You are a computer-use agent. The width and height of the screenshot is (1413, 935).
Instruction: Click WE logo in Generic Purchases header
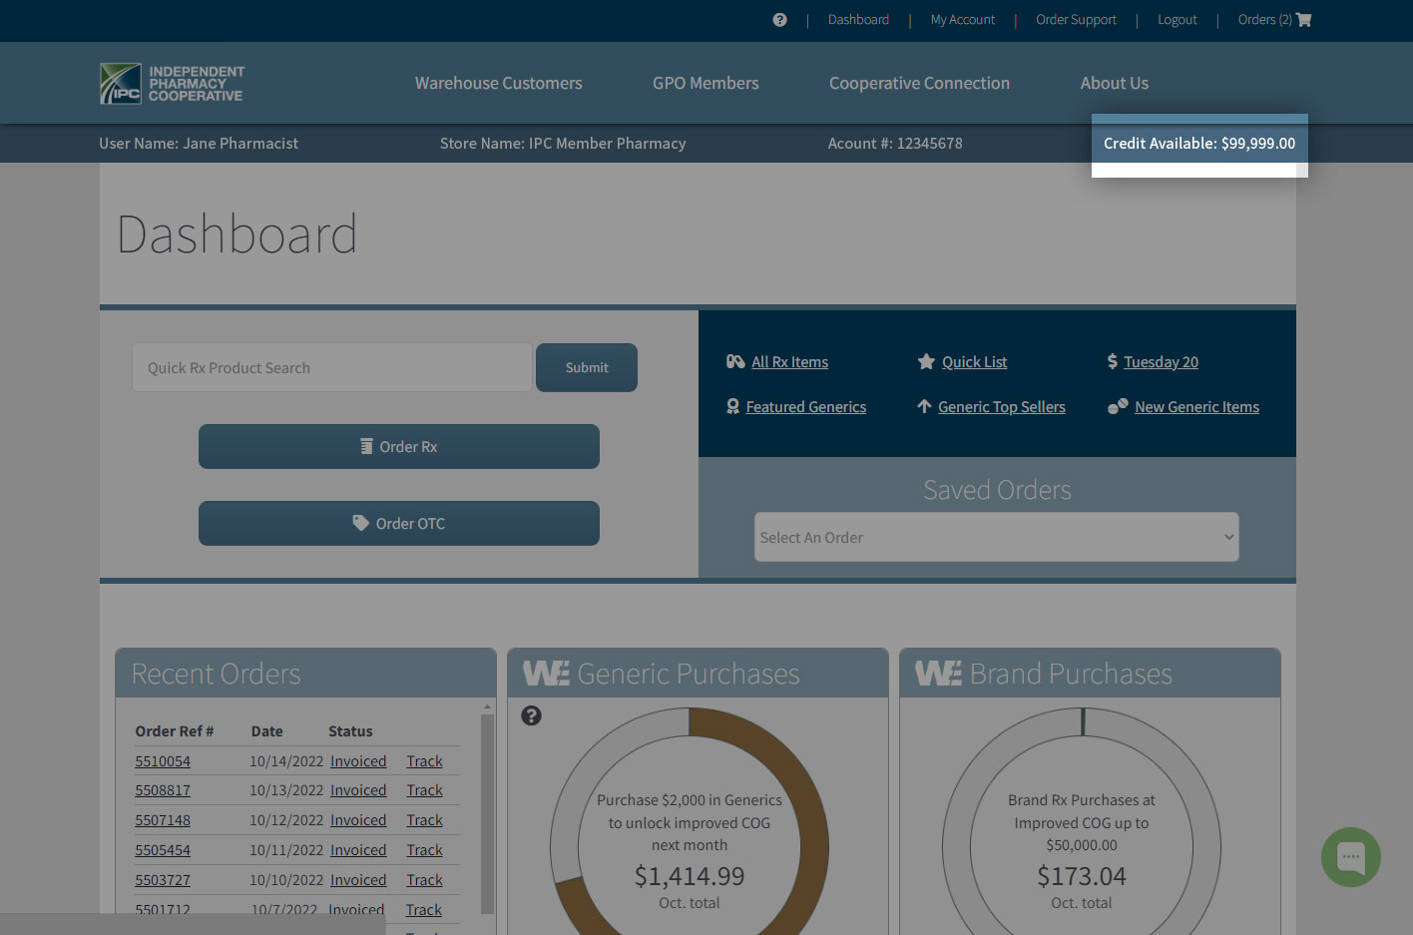point(546,674)
